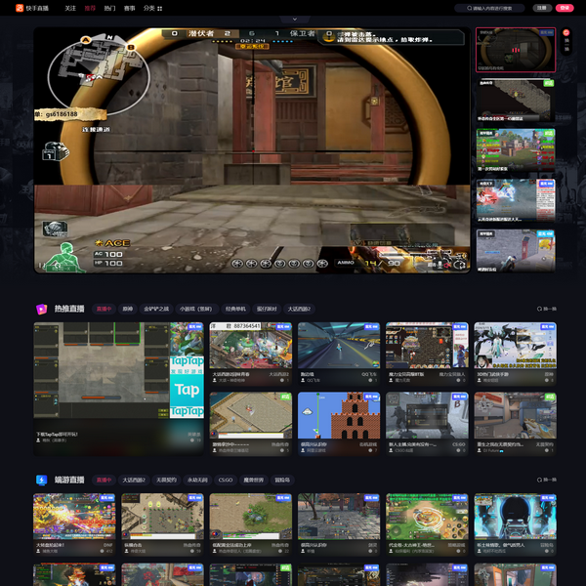Open the 分类 category dropdown

coord(149,7)
